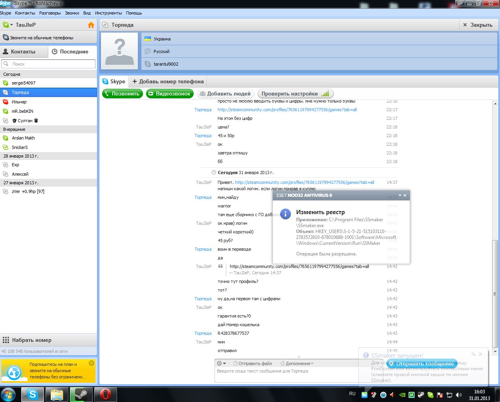Open conversation with Алексей
The image size is (500, 402).
click(49, 174)
